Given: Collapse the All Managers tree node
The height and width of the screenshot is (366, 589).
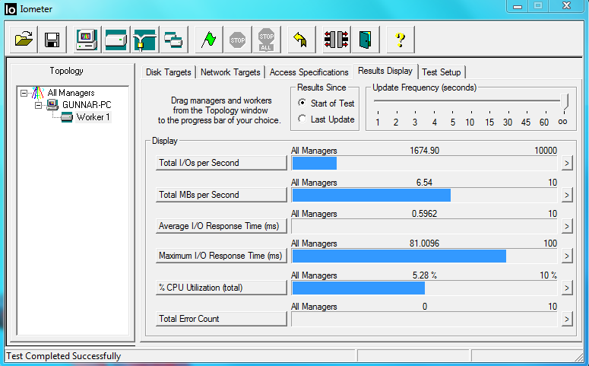Looking at the screenshot, I should pyautogui.click(x=24, y=93).
